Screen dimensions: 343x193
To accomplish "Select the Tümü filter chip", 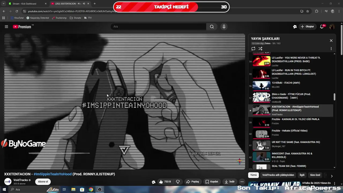I will pos(253,175).
